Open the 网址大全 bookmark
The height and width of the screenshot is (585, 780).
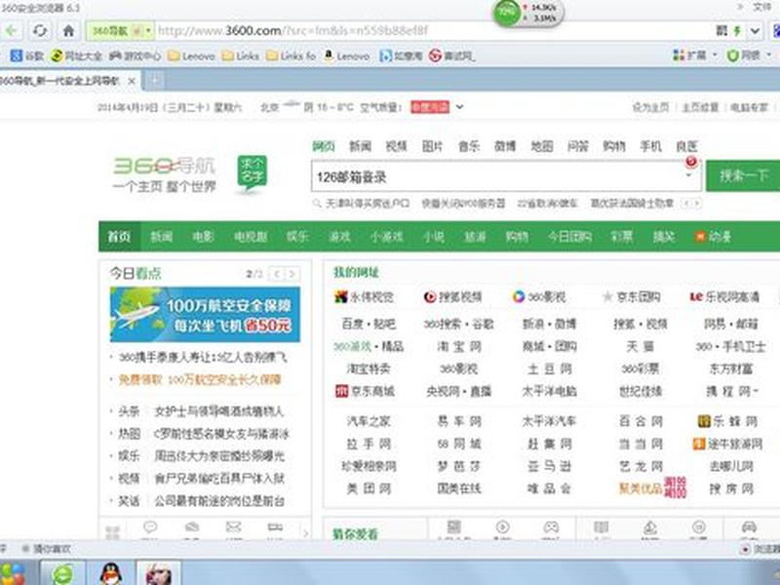tap(76, 56)
